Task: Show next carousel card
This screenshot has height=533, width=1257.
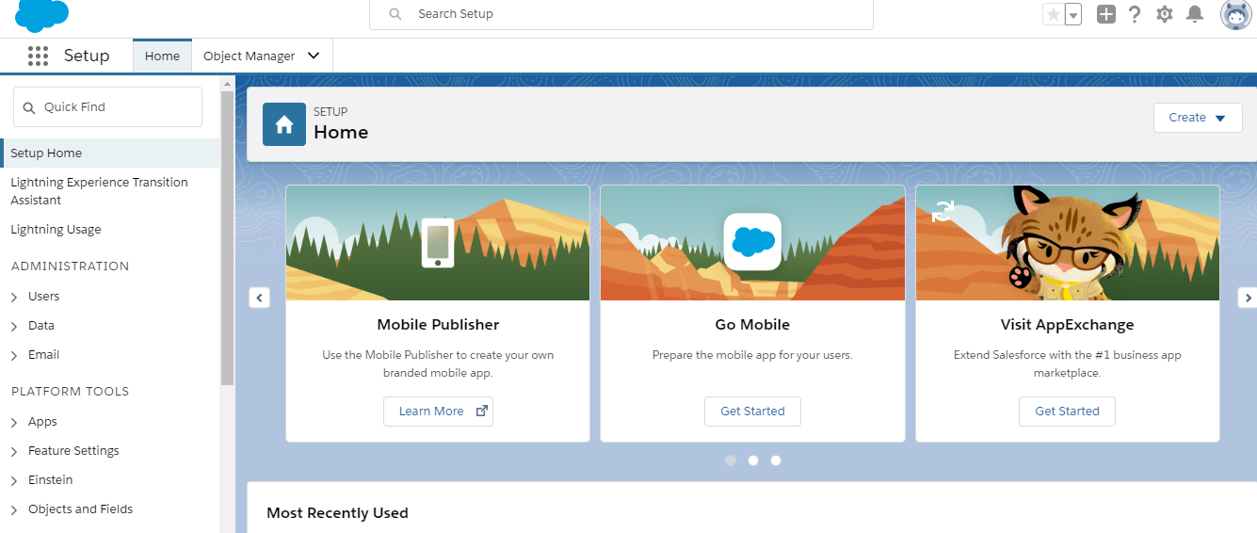Action: (1248, 298)
